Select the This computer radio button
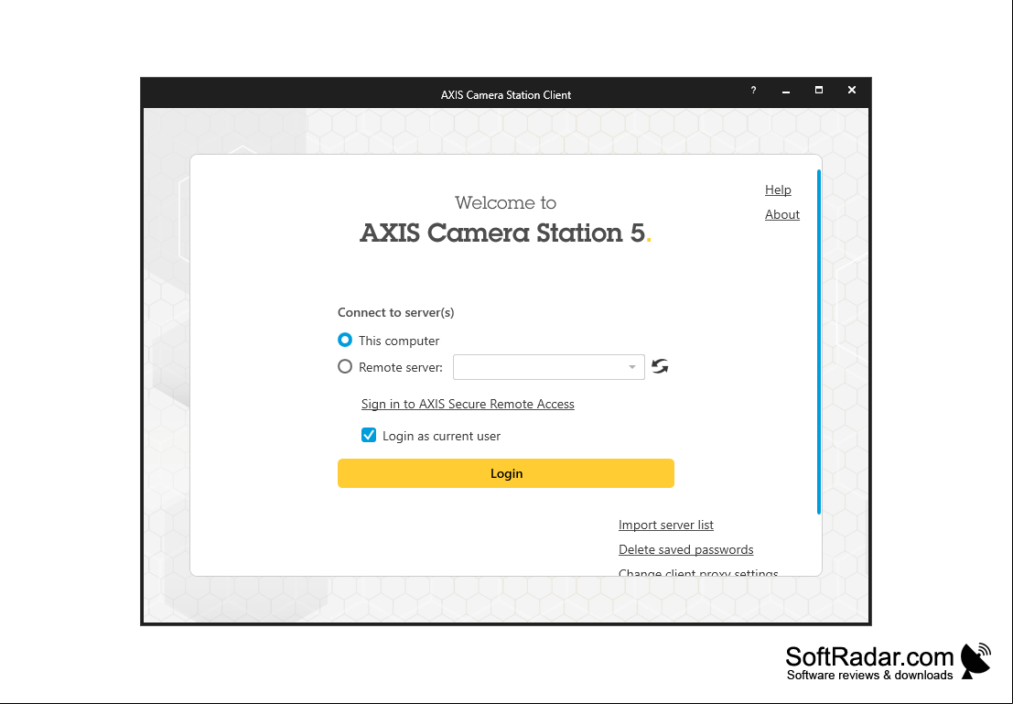Image resolution: width=1013 pixels, height=704 pixels. pyautogui.click(x=345, y=340)
